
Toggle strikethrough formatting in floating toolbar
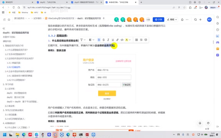tap(104, 40)
